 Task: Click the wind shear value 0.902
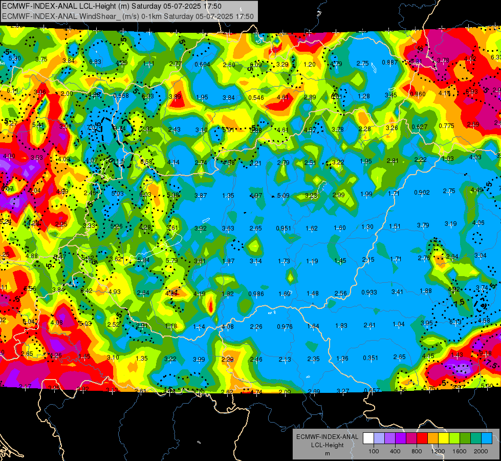(x=422, y=192)
